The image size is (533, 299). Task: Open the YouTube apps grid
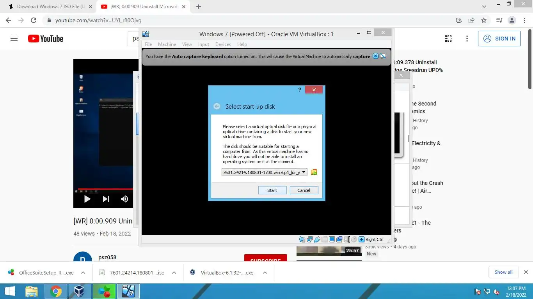(x=448, y=39)
